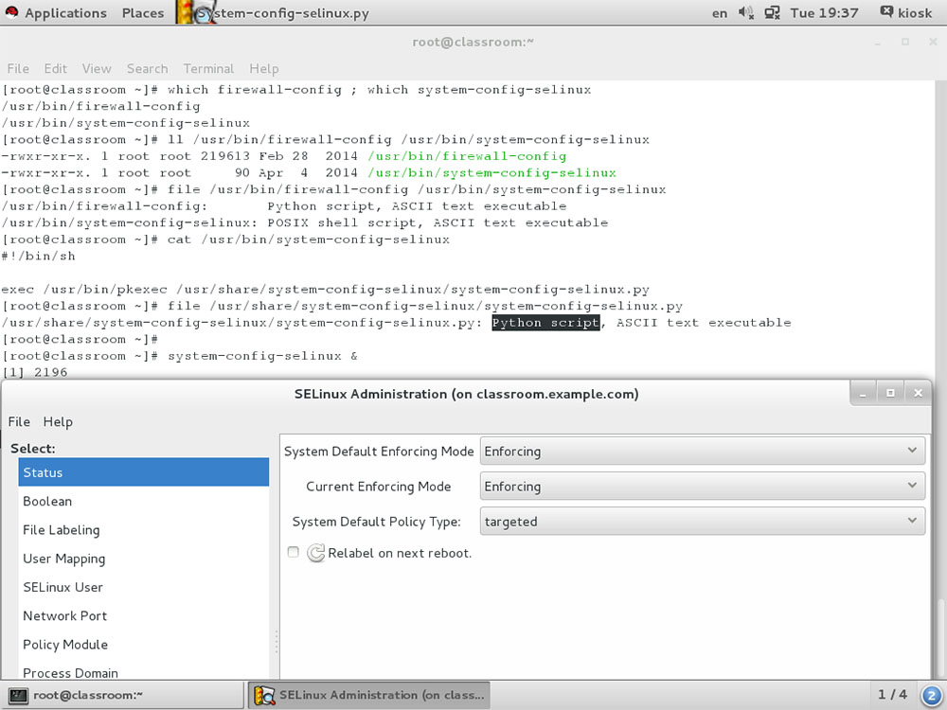
Task: Maximize the SELinux Administration window
Action: (890, 393)
